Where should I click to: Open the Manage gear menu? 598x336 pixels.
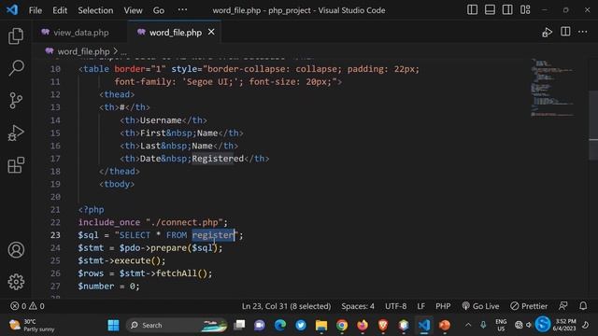16,282
